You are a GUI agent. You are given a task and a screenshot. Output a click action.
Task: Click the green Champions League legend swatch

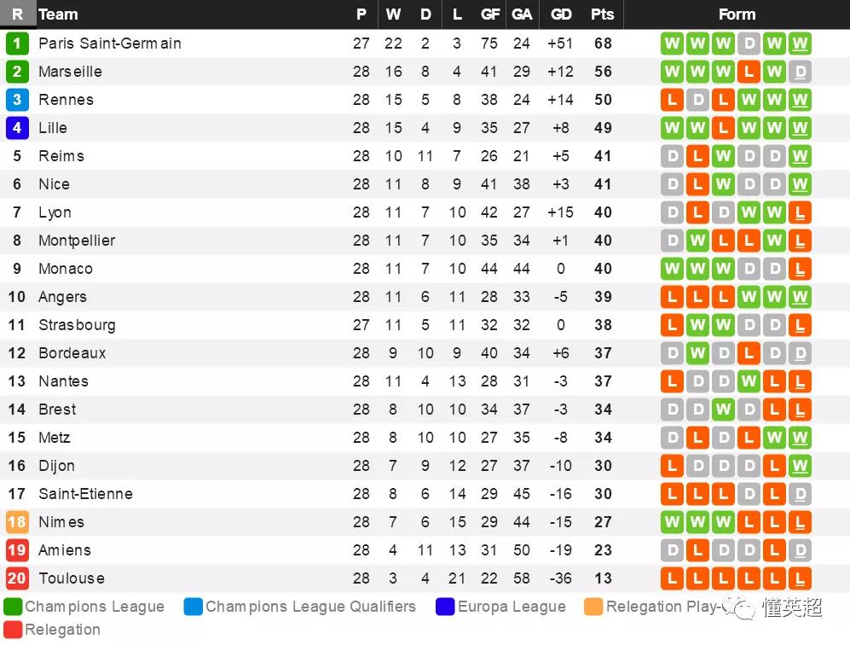coord(13,607)
